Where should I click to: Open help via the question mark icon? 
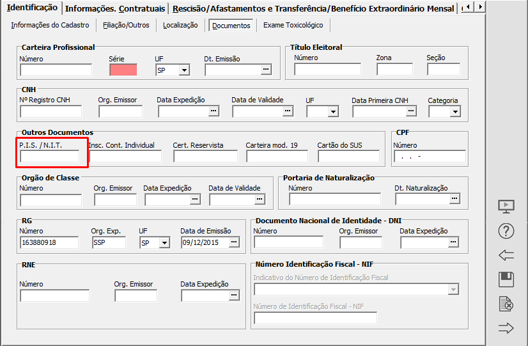coord(506,231)
